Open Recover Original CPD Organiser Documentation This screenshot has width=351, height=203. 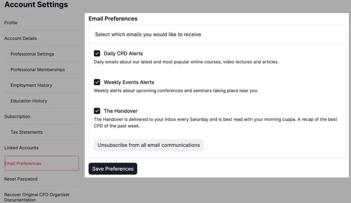37,197
